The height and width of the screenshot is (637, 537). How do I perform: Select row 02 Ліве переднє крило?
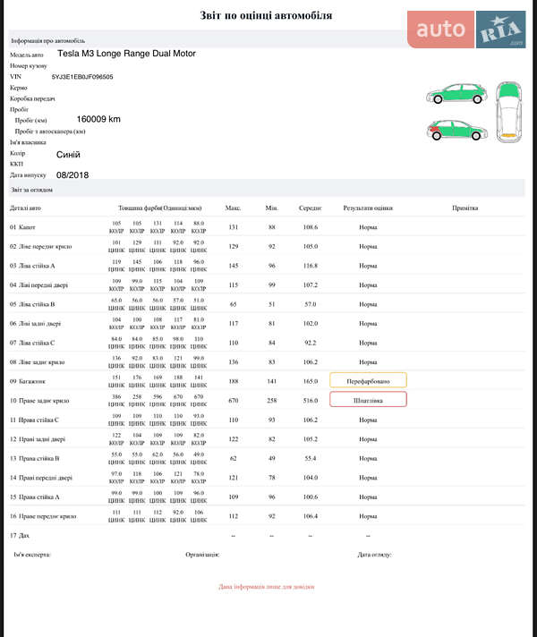pyautogui.click(x=267, y=246)
